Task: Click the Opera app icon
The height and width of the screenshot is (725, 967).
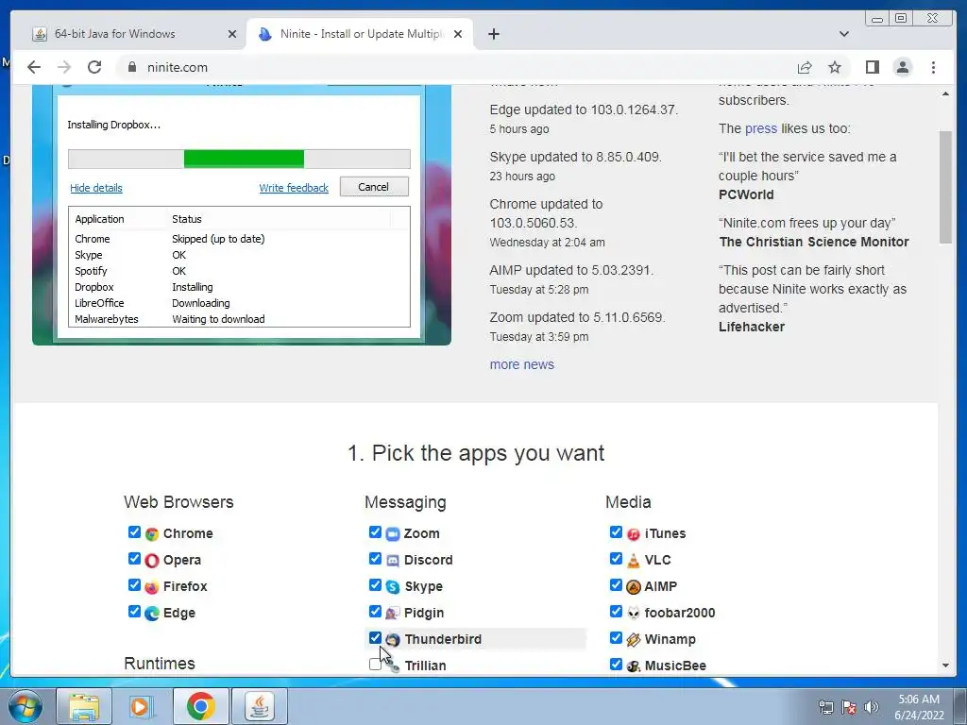Action: coord(152,561)
